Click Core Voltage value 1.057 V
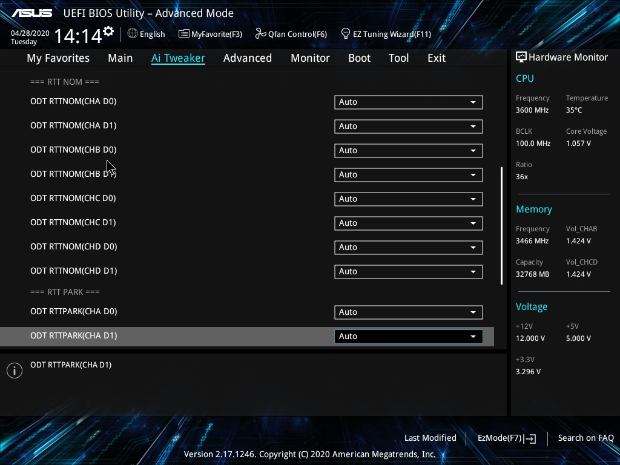This screenshot has height=465, width=620. pos(578,143)
